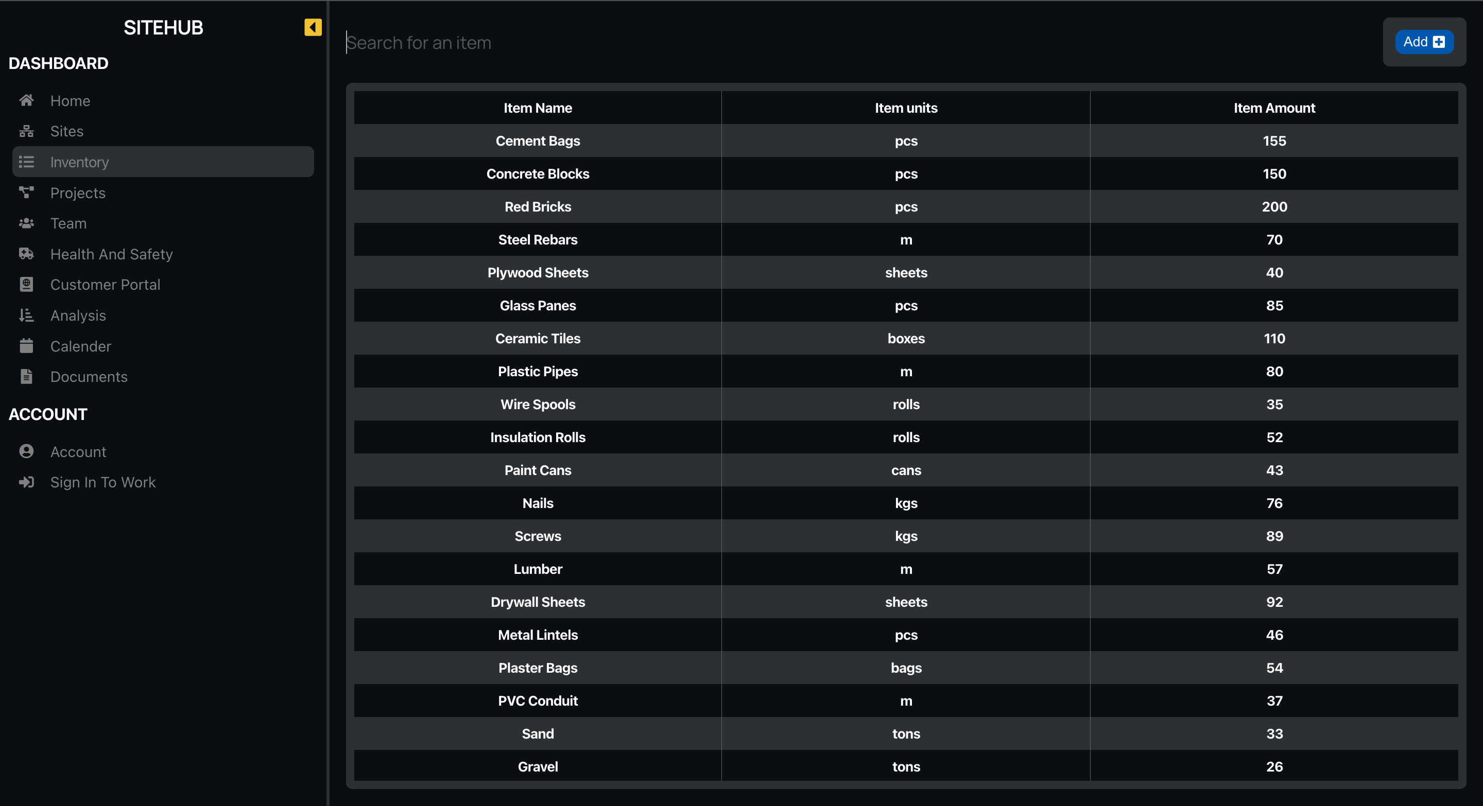Open the Analysis panel
The height and width of the screenshot is (806, 1483).
(77, 316)
